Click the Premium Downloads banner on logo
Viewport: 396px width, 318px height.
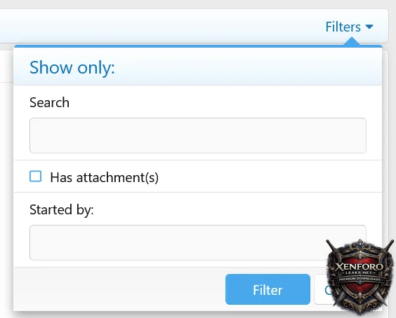(x=359, y=279)
